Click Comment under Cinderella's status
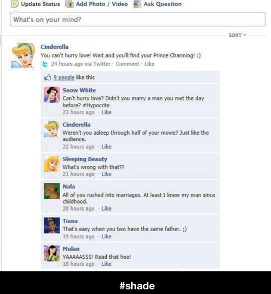271x294 pixels. [x=127, y=64]
